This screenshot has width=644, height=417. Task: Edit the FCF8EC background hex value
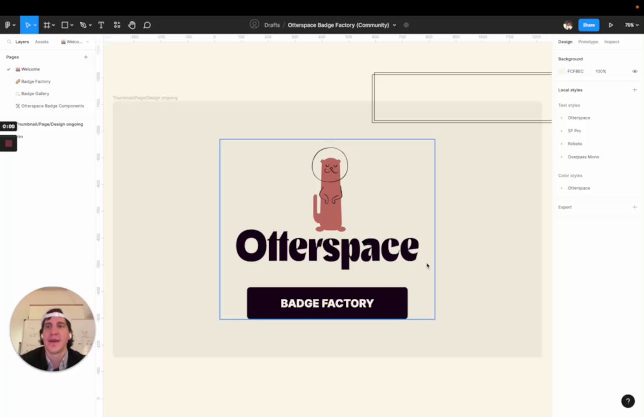pos(575,71)
